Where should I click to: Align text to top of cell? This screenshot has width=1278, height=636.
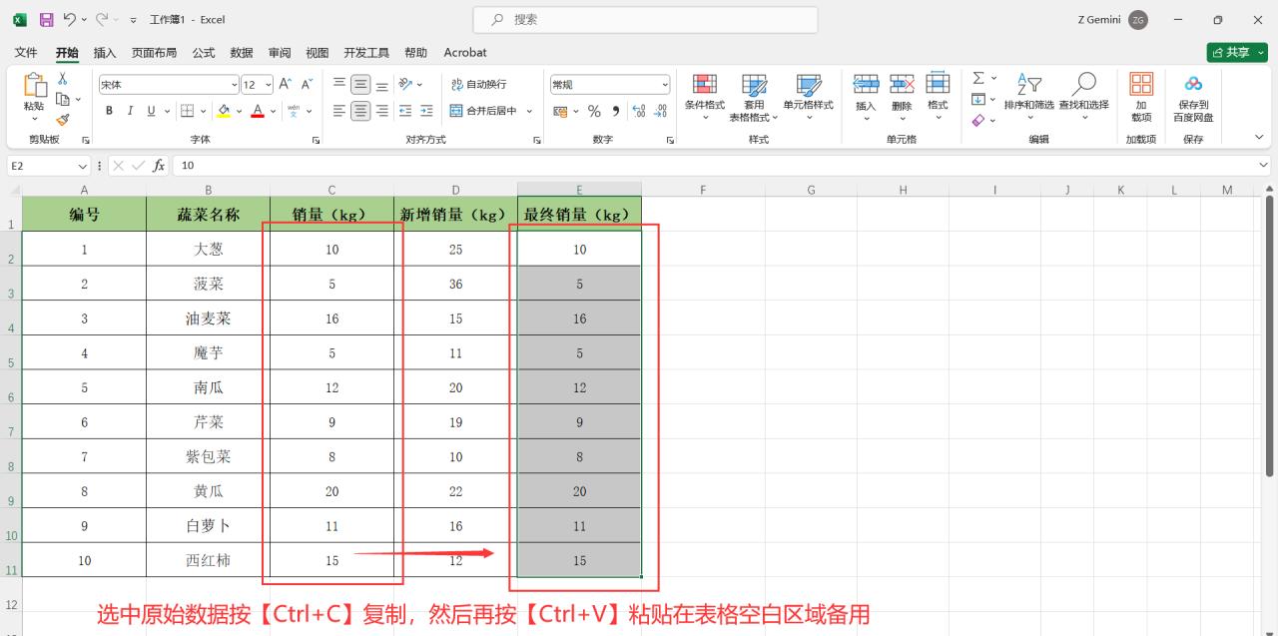pos(339,85)
